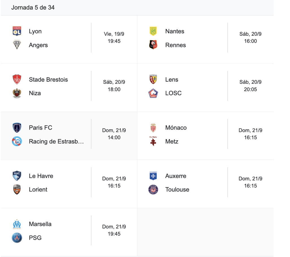
Task: Click the Paris FC crest
Action: point(17,128)
